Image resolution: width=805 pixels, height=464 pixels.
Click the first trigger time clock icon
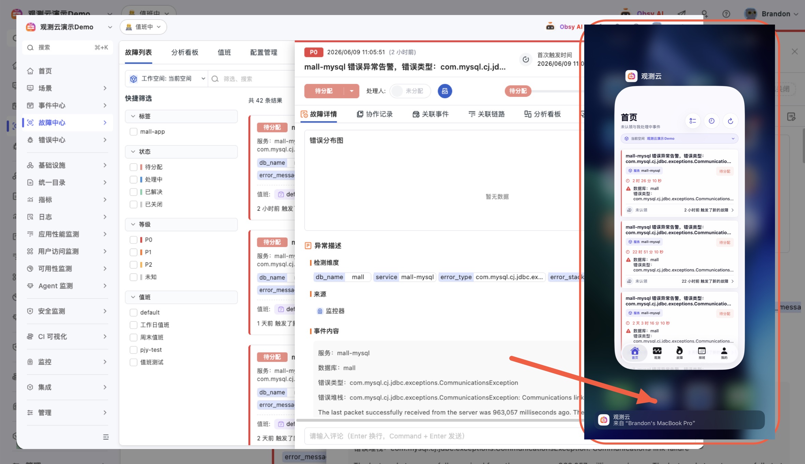tap(526, 59)
